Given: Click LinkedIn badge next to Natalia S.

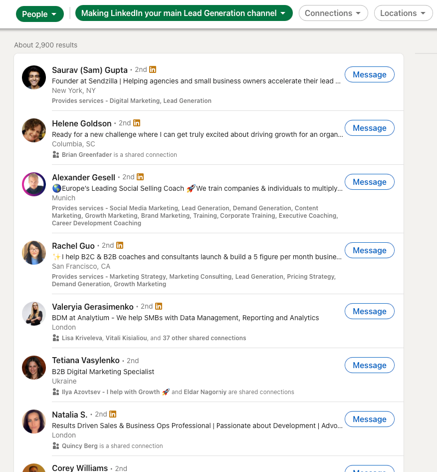Looking at the screenshot, I should [x=113, y=414].
